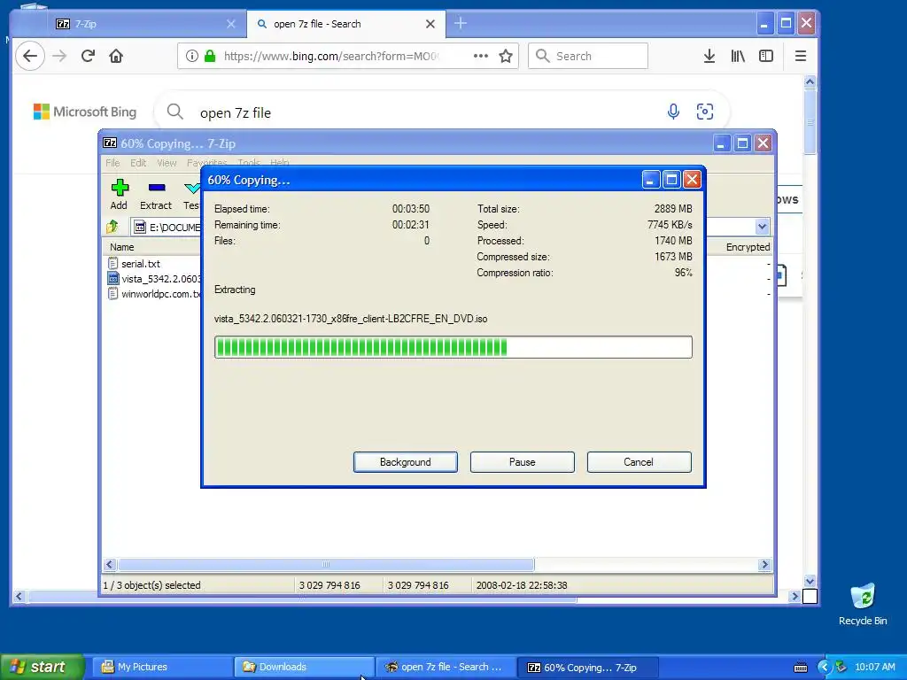Click the Firefox page scroll-up arrow
The height and width of the screenshot is (680, 907).
(x=810, y=82)
